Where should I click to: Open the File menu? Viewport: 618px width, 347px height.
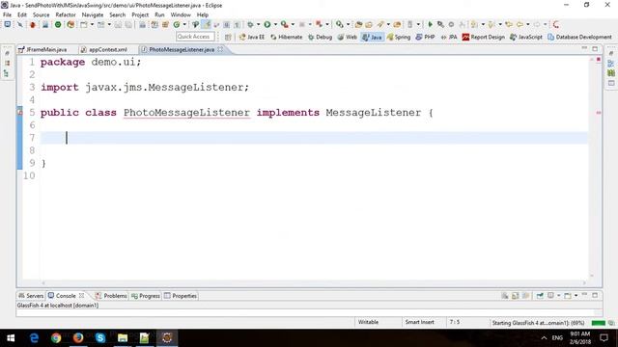(7, 14)
